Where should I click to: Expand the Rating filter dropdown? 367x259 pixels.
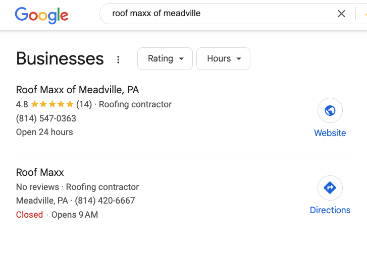click(165, 59)
